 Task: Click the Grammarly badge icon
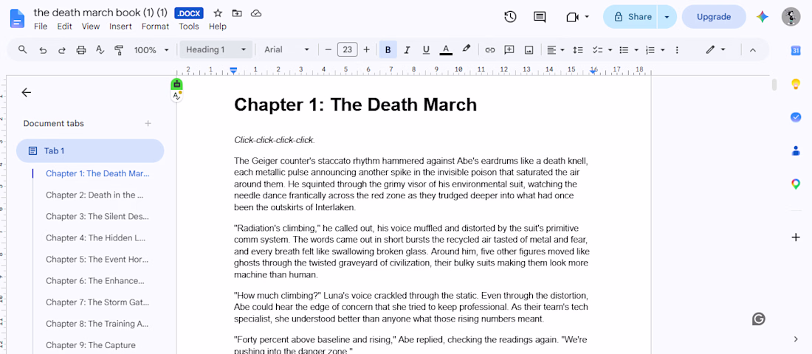[x=759, y=319]
